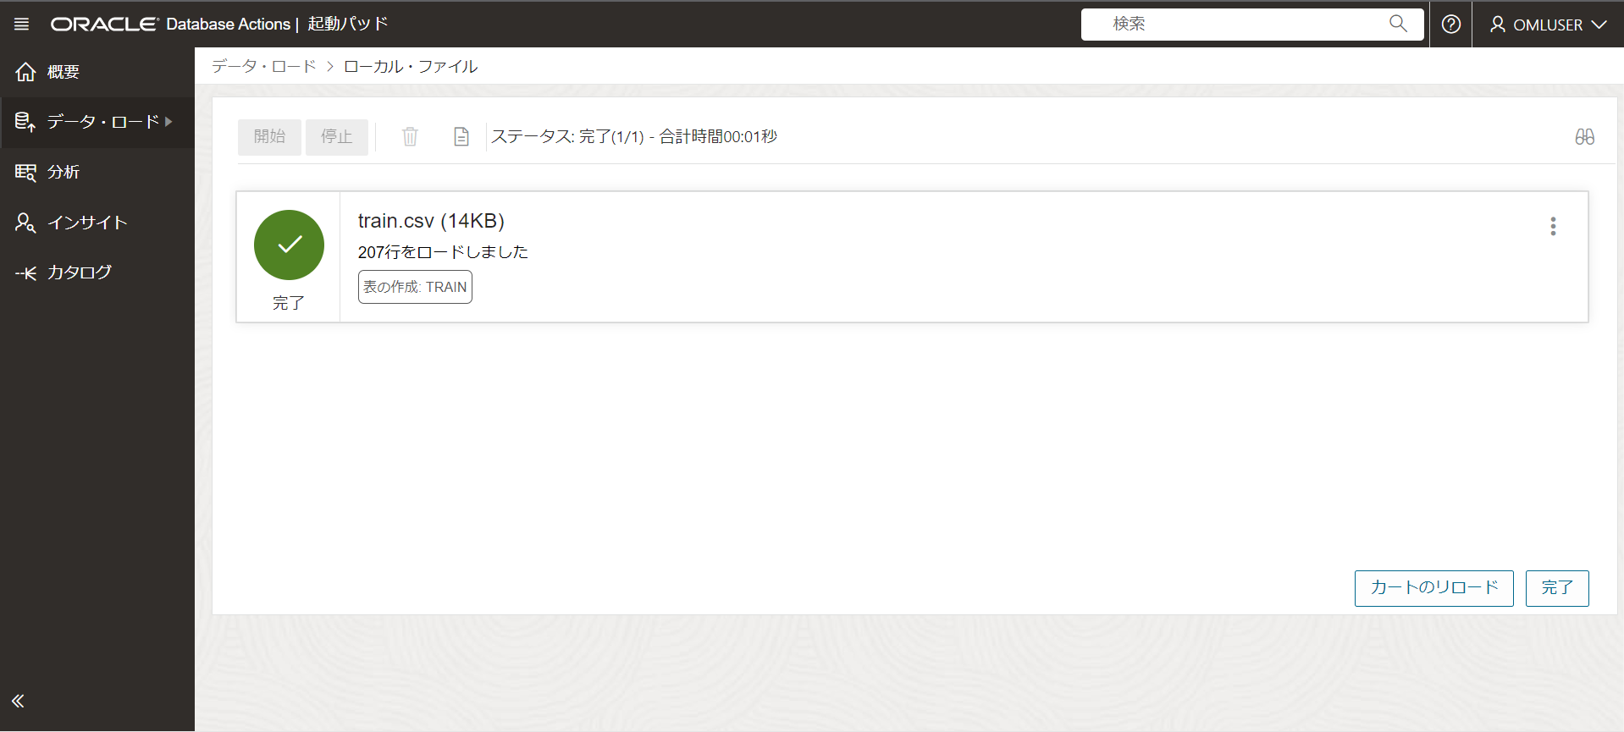
Task: Click the binoculars icon
Action: click(1584, 137)
